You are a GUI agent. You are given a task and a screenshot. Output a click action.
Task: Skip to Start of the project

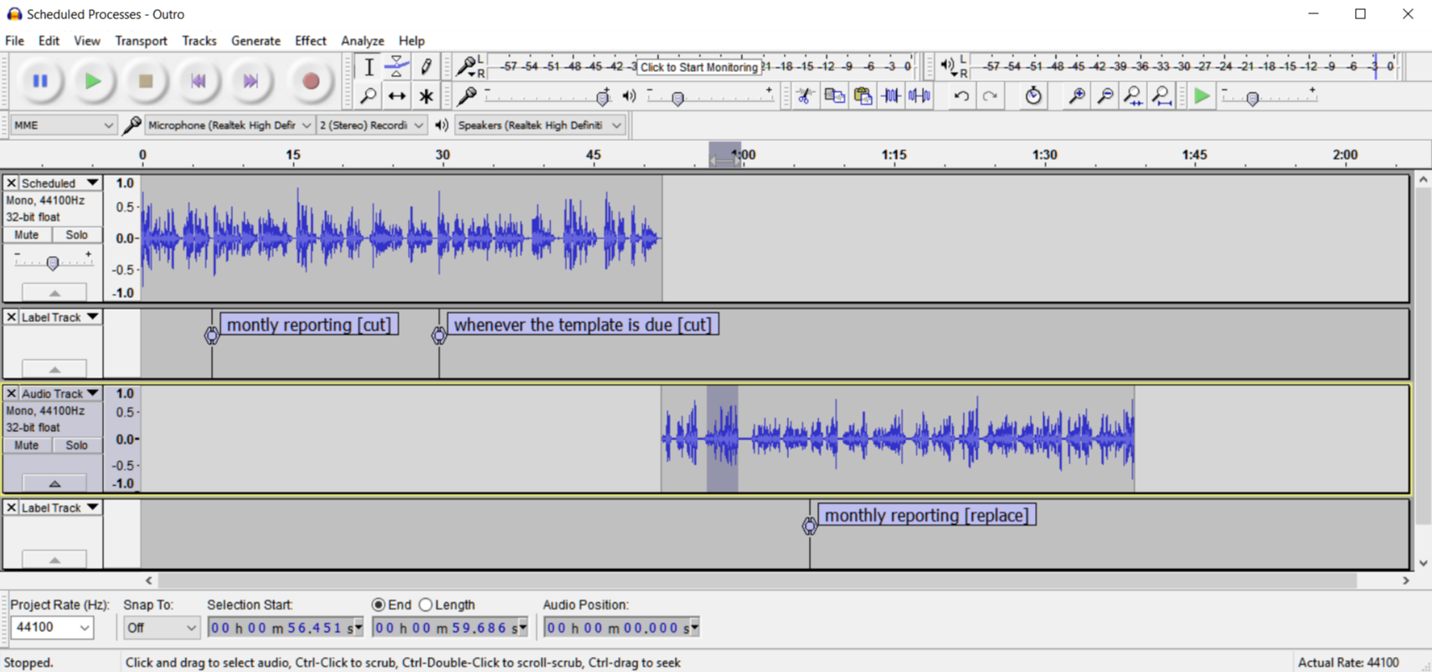point(198,81)
